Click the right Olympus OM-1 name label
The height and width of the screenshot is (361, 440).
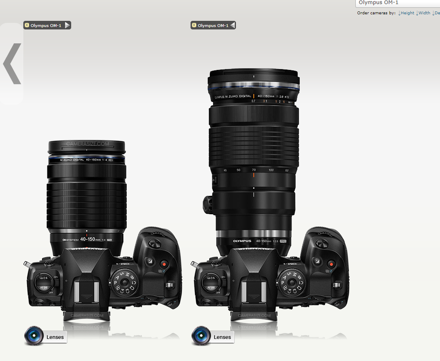tap(213, 26)
